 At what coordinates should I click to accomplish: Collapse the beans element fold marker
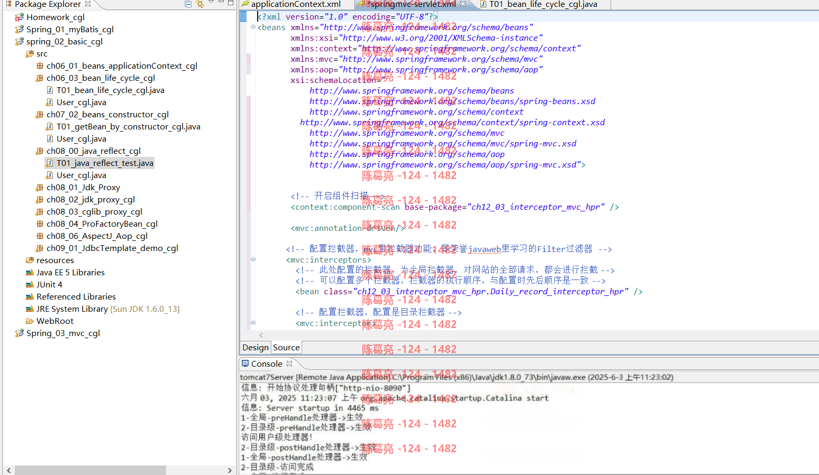click(x=253, y=27)
